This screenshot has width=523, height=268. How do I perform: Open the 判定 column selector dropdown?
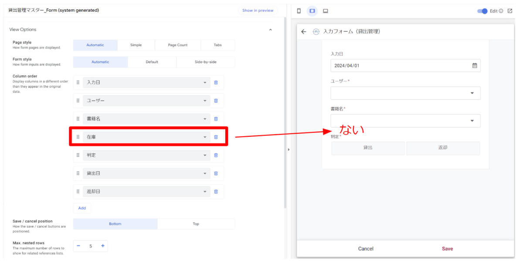(205, 155)
